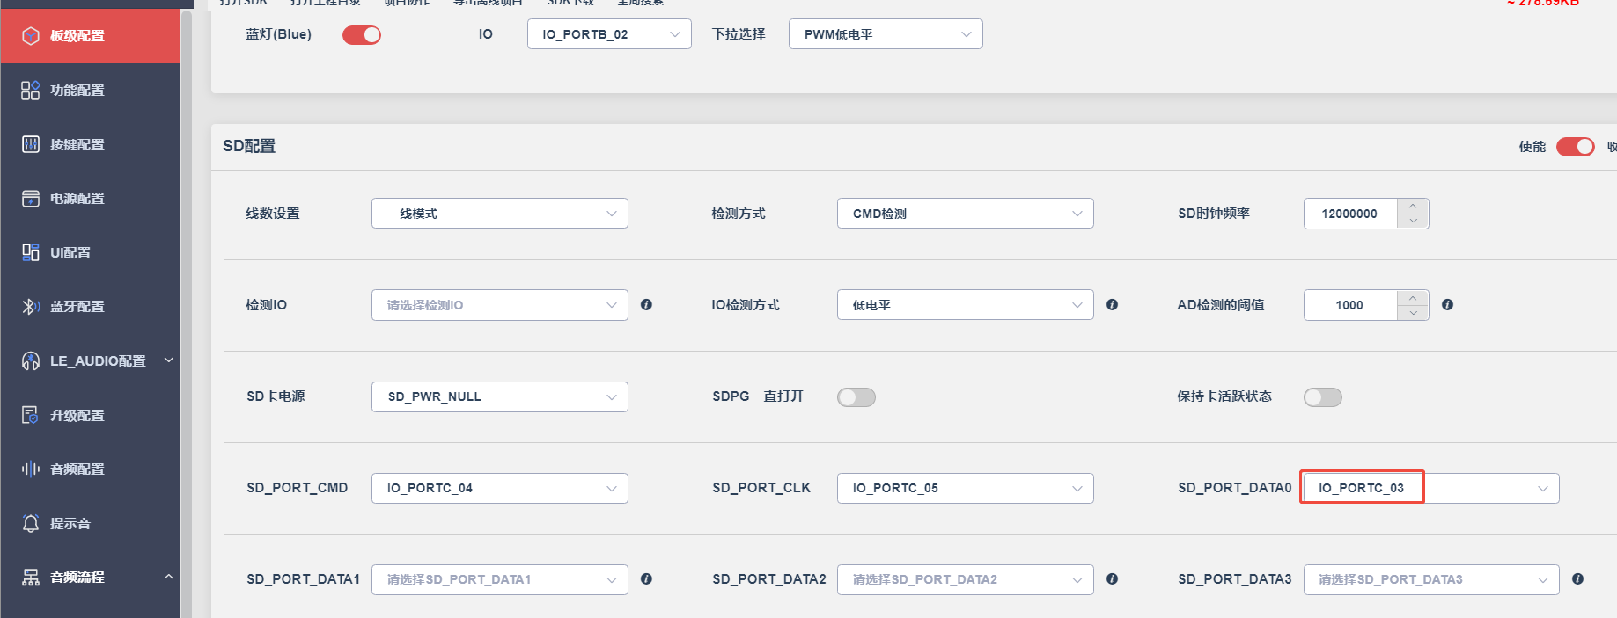Open the 下拉选择 PWM低电平 dropdown
This screenshot has width=1617, height=618.
[886, 34]
